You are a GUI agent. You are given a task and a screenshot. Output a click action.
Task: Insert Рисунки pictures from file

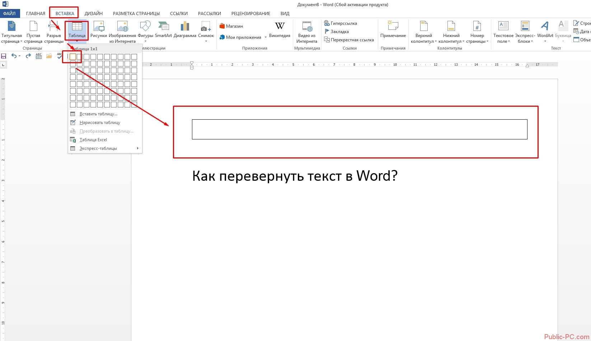tap(99, 29)
